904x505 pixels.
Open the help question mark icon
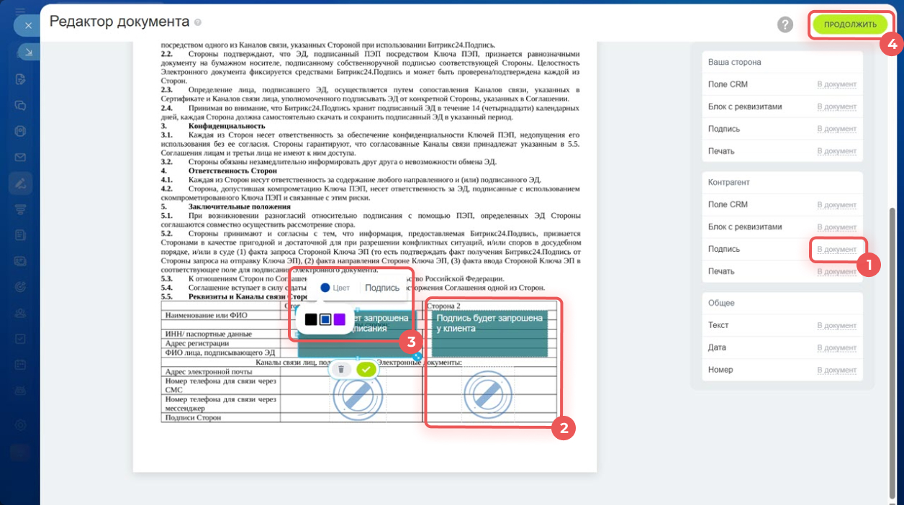click(x=785, y=24)
